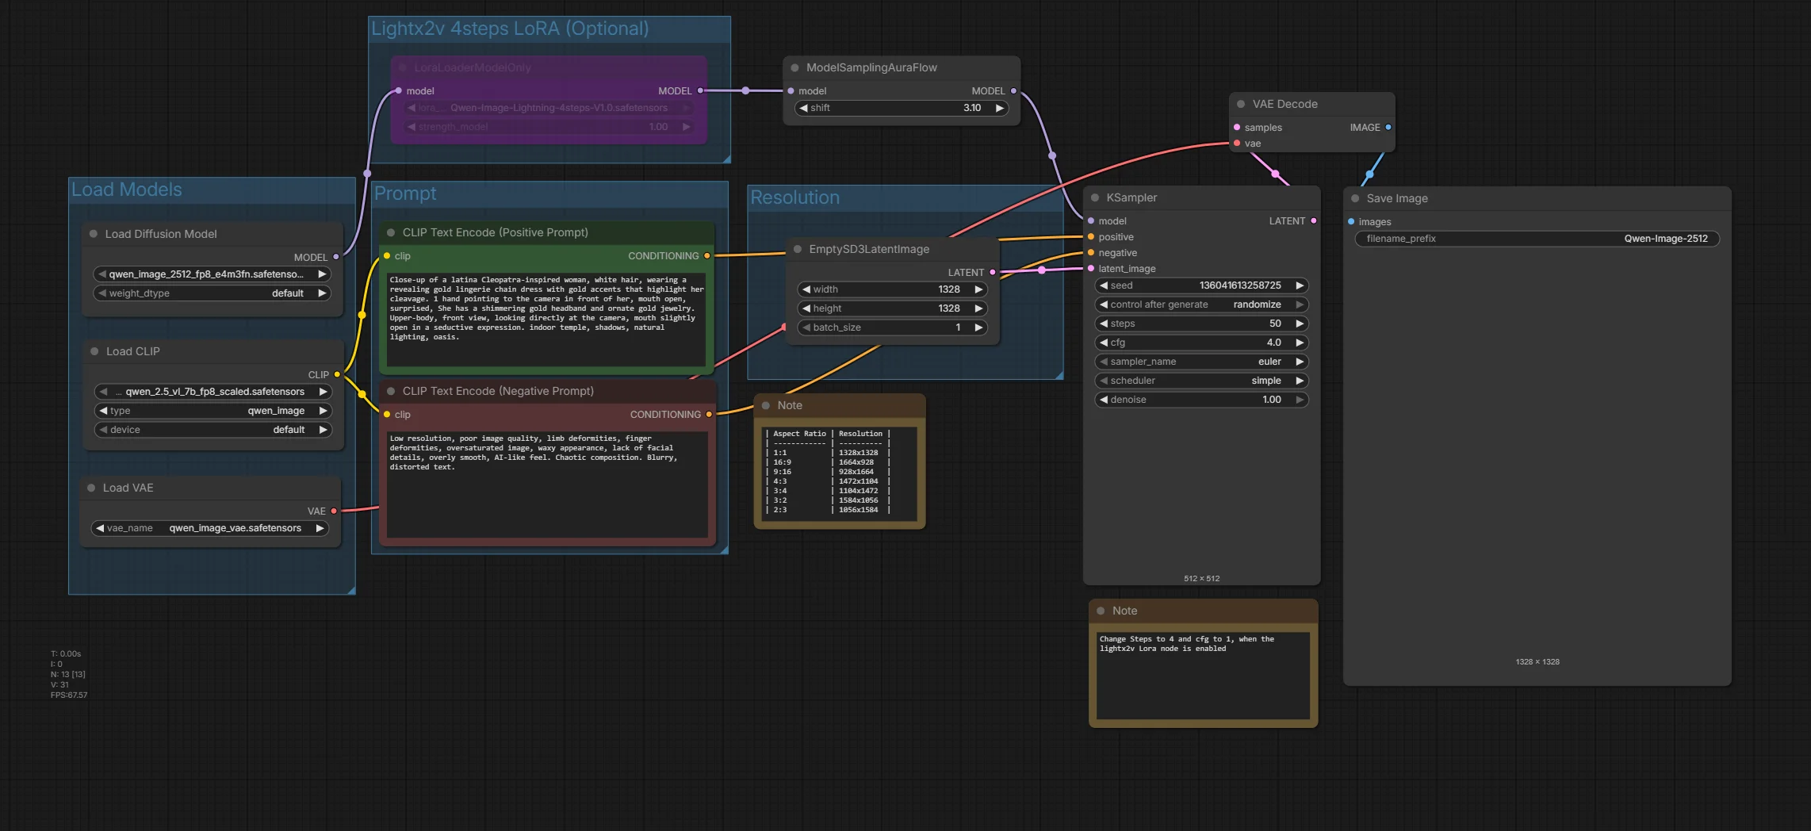Open the vae_name selector in Load VAE
Viewport: 1811px width, 831px height.
tap(210, 528)
